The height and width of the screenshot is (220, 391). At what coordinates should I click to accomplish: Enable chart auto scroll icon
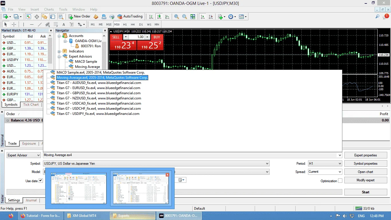[203, 17]
